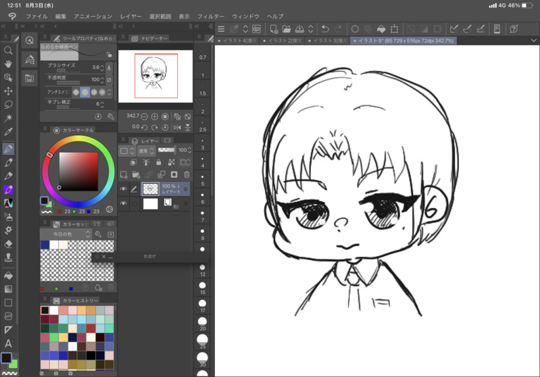Create new raster layer icon
540x377 pixels.
click(x=124, y=174)
